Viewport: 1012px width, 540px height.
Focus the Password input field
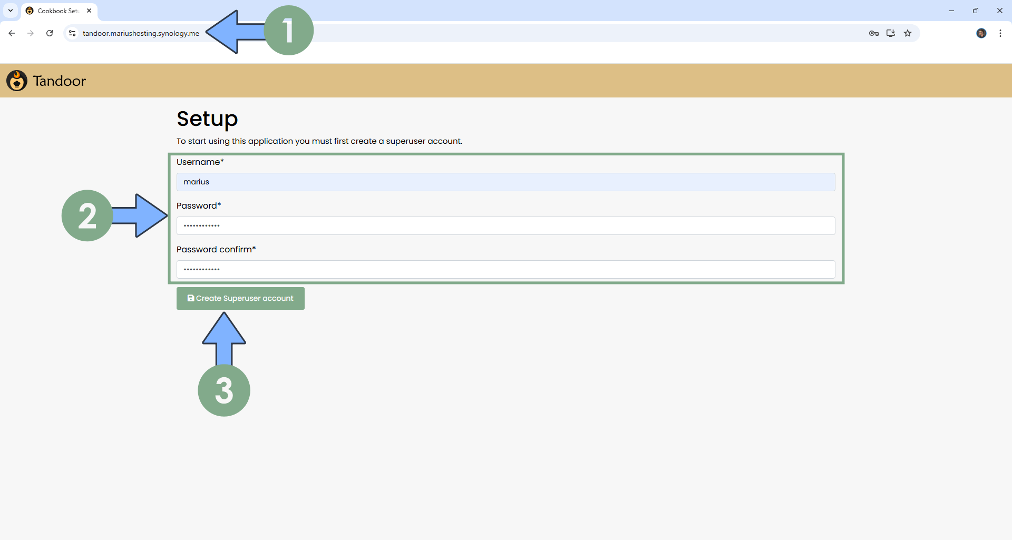(x=505, y=225)
